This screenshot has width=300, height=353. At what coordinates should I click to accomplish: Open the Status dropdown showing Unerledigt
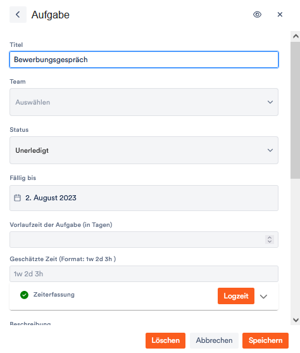[144, 150]
